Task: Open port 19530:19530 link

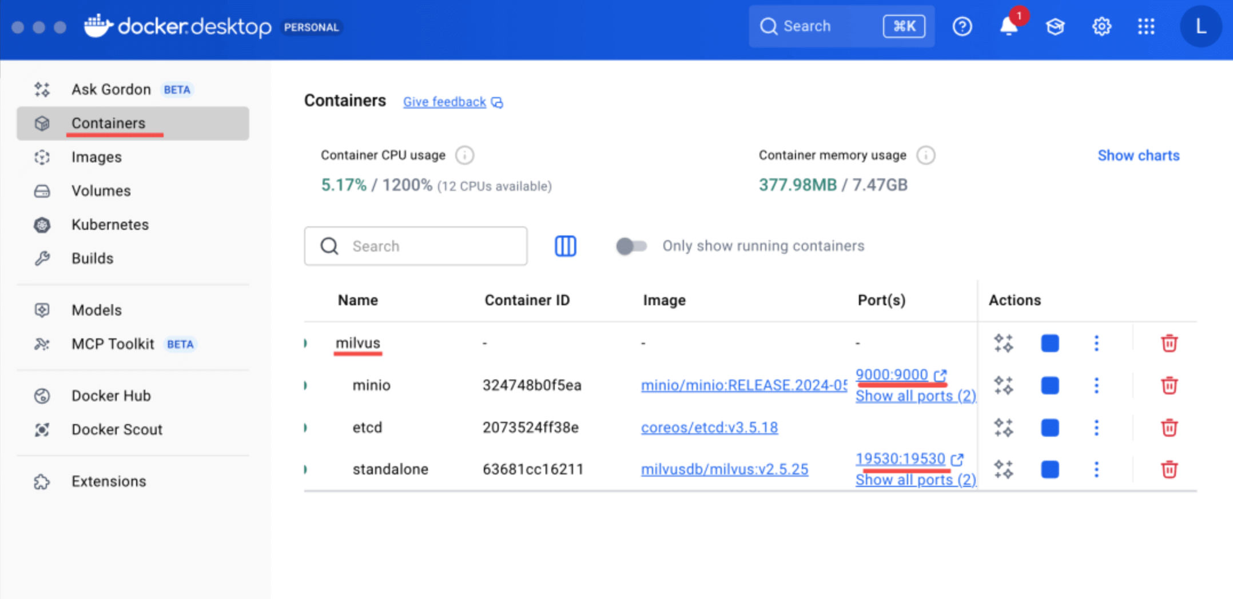Action: click(900, 458)
